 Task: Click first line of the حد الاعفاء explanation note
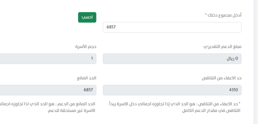[175, 104]
